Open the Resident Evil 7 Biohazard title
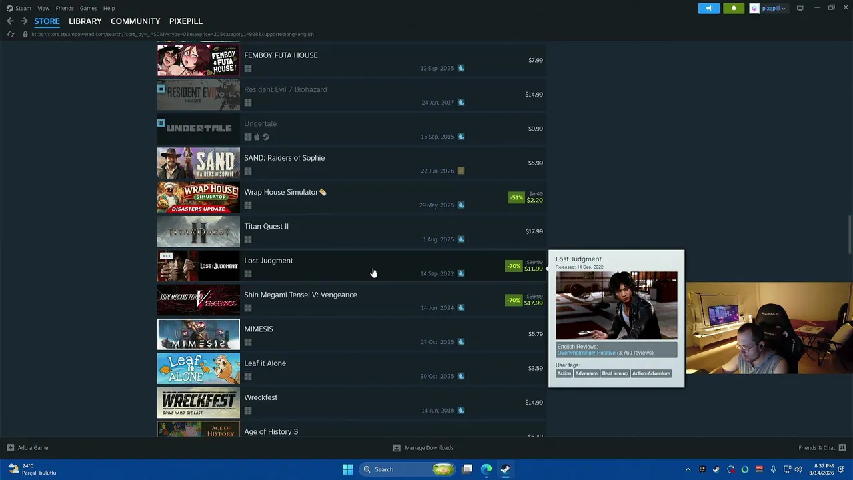 pyautogui.click(x=285, y=89)
